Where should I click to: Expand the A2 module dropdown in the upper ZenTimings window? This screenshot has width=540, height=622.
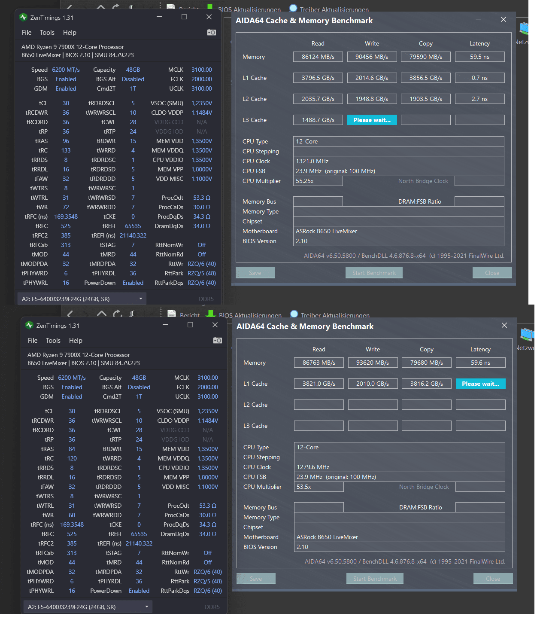click(x=82, y=299)
